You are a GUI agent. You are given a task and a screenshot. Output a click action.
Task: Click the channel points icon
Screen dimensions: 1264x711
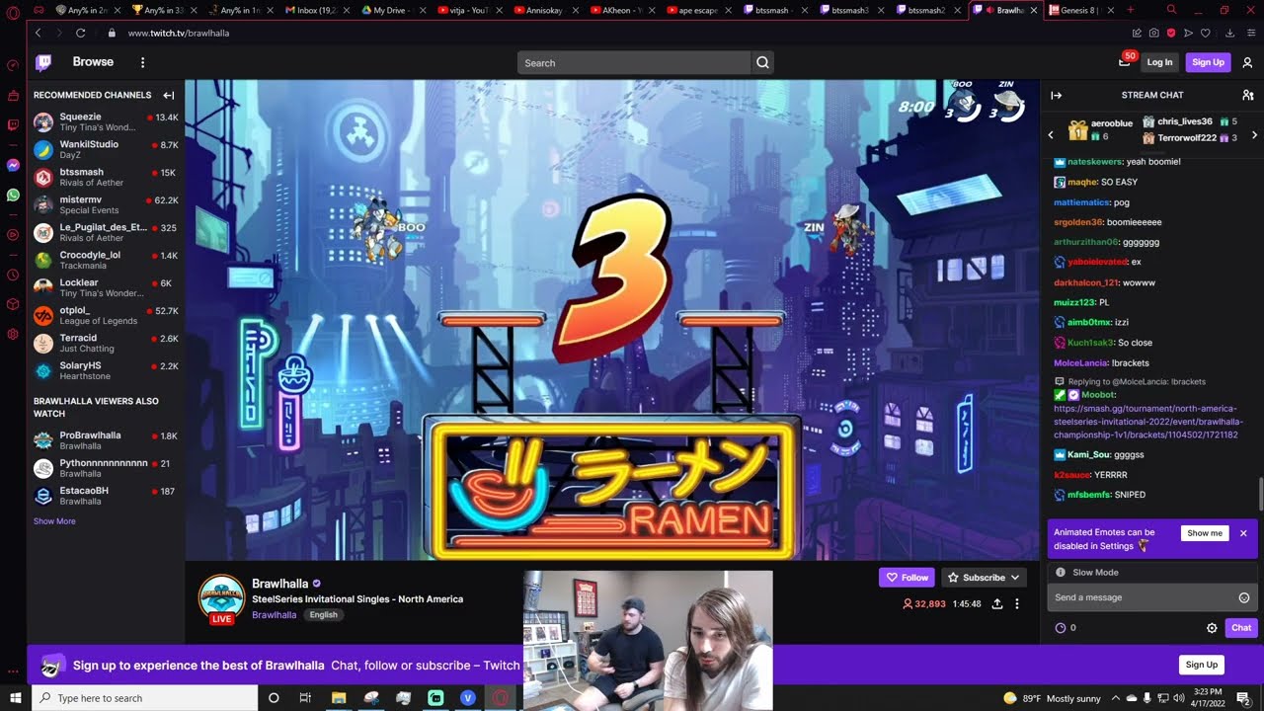coord(1061,628)
